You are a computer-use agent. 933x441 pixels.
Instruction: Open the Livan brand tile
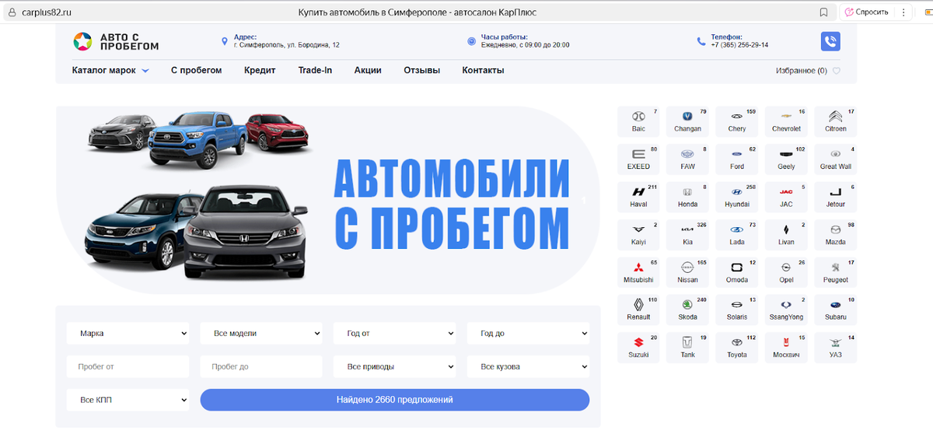click(x=786, y=234)
